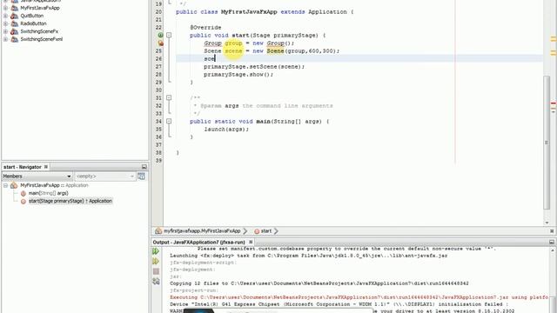The height and width of the screenshot is (313, 557).
Task: Minimize the Output panel
Action: click(552, 242)
